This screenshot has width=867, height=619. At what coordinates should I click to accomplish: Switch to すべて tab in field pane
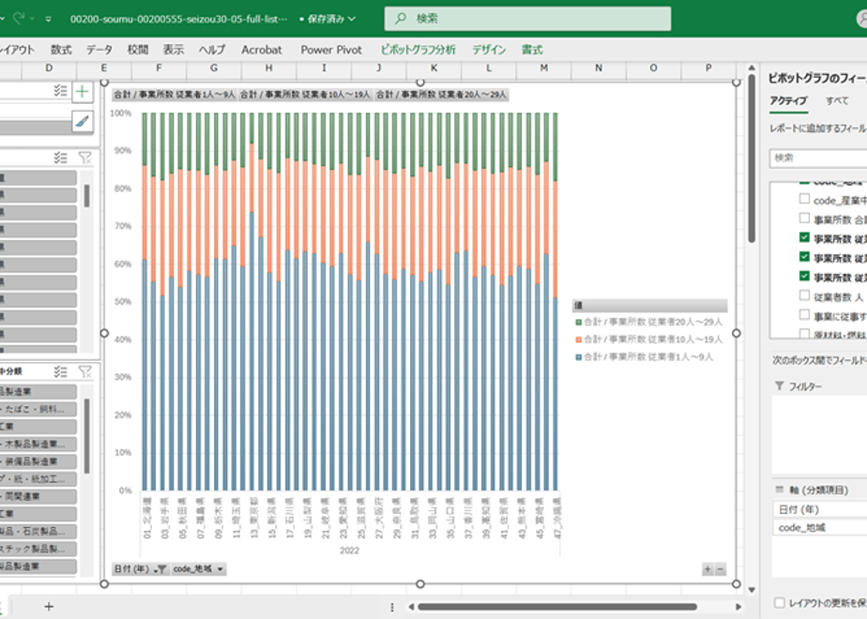(837, 100)
